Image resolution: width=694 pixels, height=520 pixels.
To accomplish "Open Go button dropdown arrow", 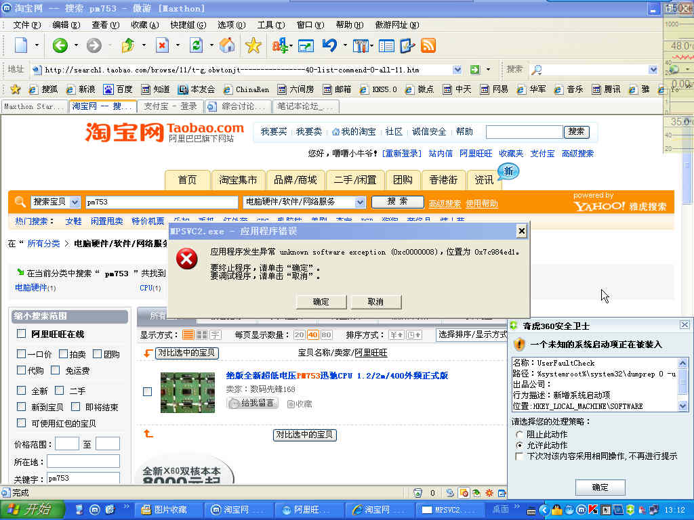I will tap(488, 70).
